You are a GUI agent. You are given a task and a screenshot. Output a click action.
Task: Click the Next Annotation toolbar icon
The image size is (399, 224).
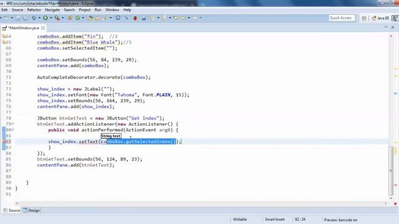[x=152, y=18]
